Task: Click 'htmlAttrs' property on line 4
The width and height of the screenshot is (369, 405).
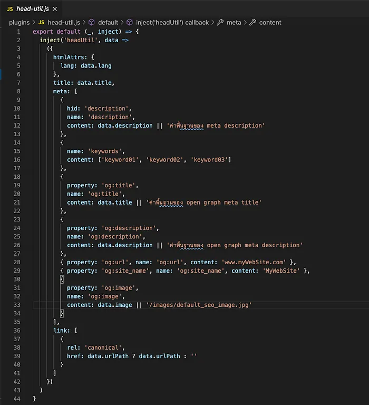Action: tap(69, 57)
